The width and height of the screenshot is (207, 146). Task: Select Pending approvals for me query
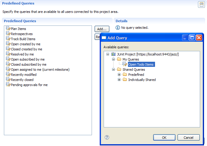click(29, 85)
